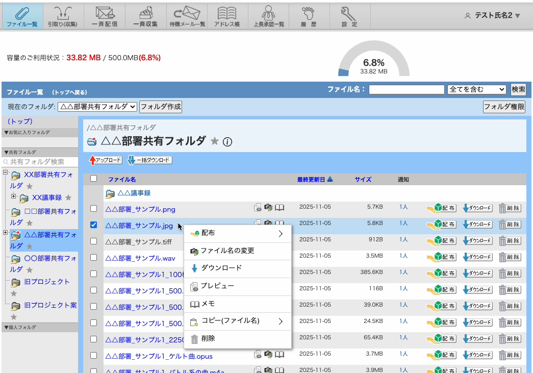
Task: Click the info icon beside folder title
Action: [x=227, y=142]
